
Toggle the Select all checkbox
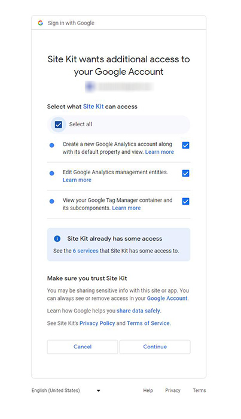tap(58, 125)
